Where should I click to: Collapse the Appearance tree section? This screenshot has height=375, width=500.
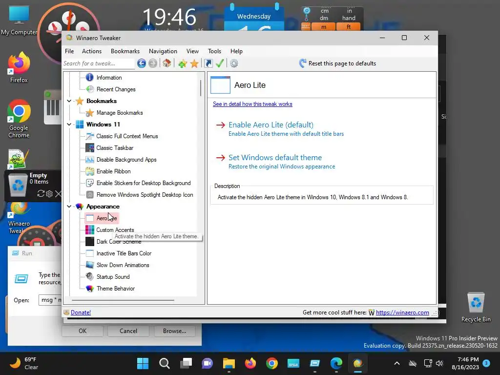[69, 207]
